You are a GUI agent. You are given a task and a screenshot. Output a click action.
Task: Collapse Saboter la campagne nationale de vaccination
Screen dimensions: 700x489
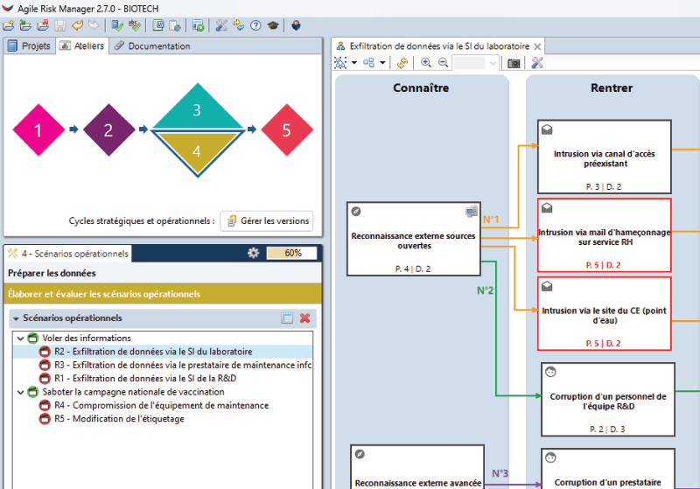click(20, 392)
